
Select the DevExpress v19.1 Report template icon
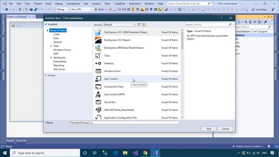coord(98,40)
